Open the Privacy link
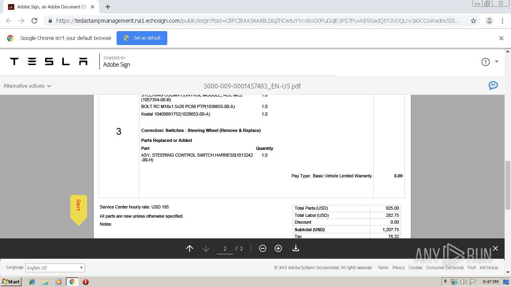Viewport: 511px width, 287px height. pyautogui.click(x=398, y=267)
